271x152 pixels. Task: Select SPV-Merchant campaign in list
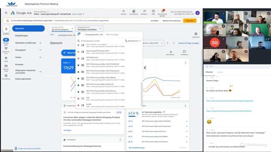coord(109,59)
